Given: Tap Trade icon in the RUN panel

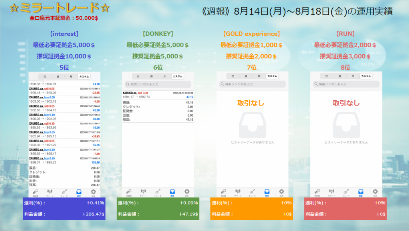Looking at the screenshot, I should click(346, 192).
